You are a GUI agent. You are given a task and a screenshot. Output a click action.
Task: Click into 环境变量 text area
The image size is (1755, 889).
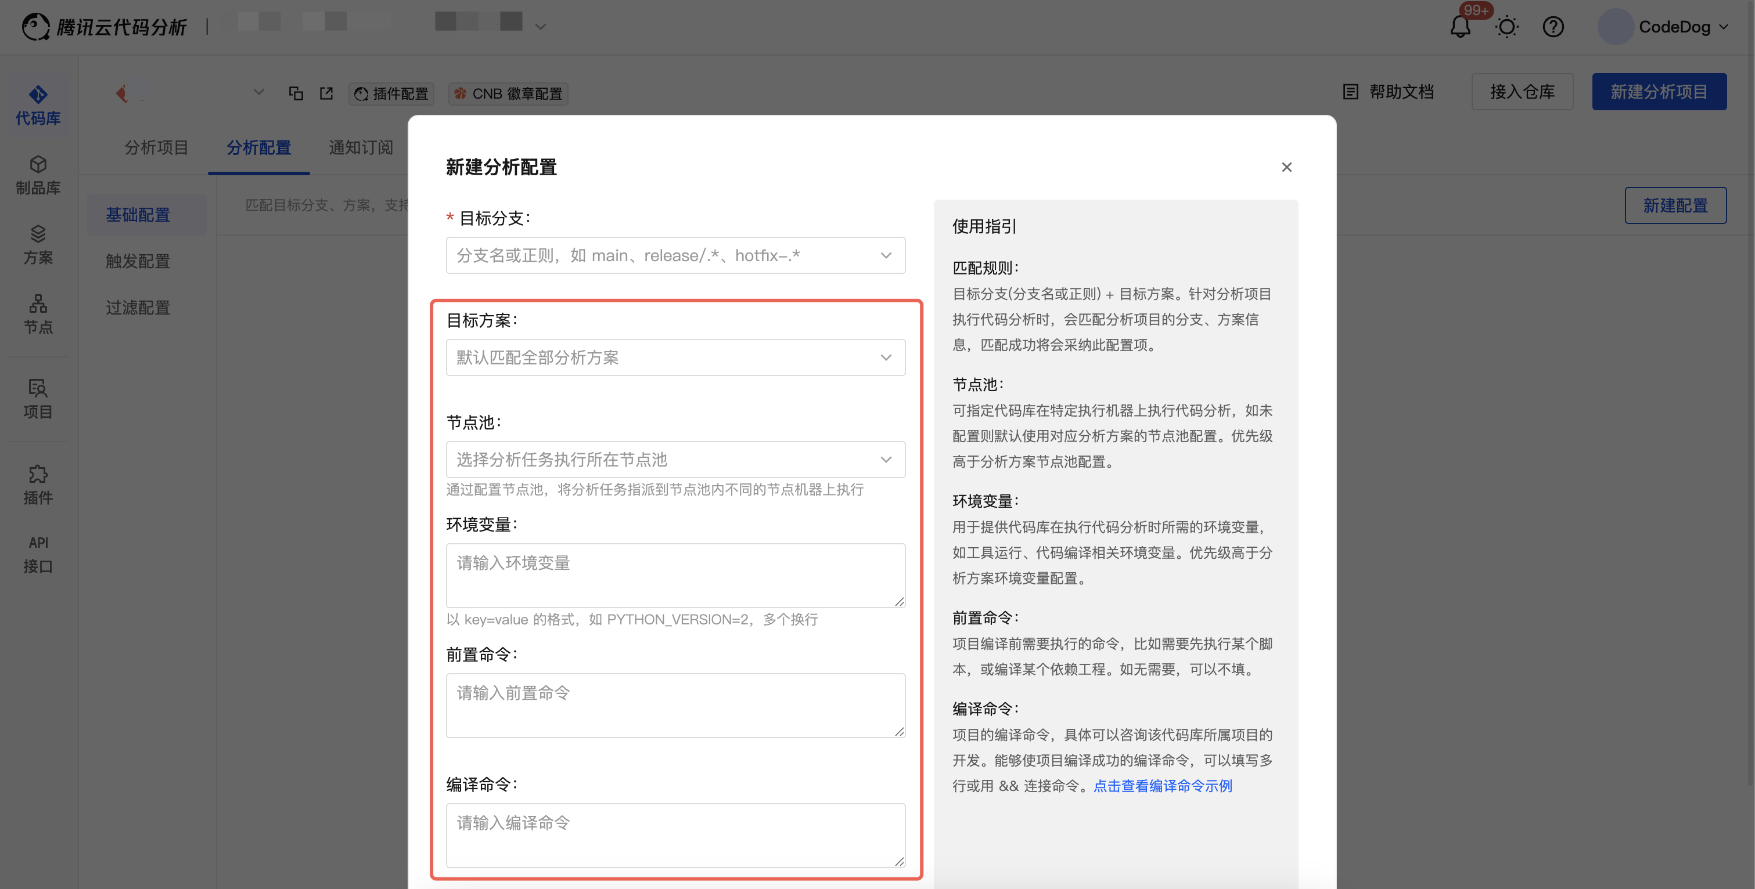675,575
